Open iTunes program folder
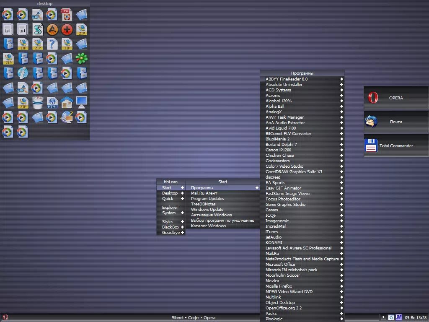 [302, 231]
